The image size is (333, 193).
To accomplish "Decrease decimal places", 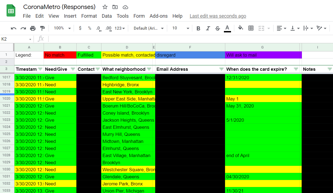I will (98, 28).
